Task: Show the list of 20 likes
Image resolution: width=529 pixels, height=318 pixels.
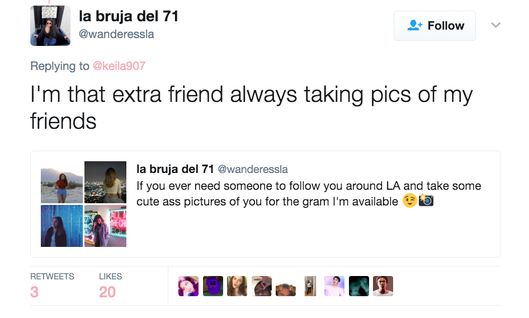Action: [110, 286]
